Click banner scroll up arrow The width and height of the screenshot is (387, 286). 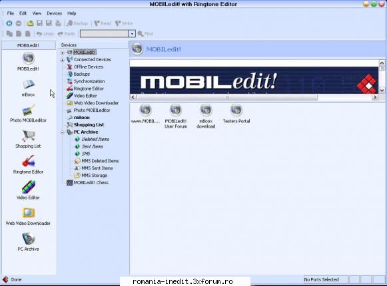(382, 63)
